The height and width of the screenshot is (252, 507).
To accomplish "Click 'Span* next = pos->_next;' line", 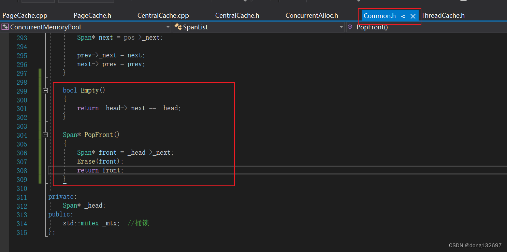I will (x=120, y=38).
